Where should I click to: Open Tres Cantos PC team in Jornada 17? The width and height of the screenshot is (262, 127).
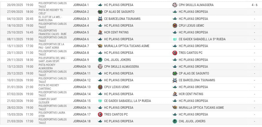tap(116, 114)
